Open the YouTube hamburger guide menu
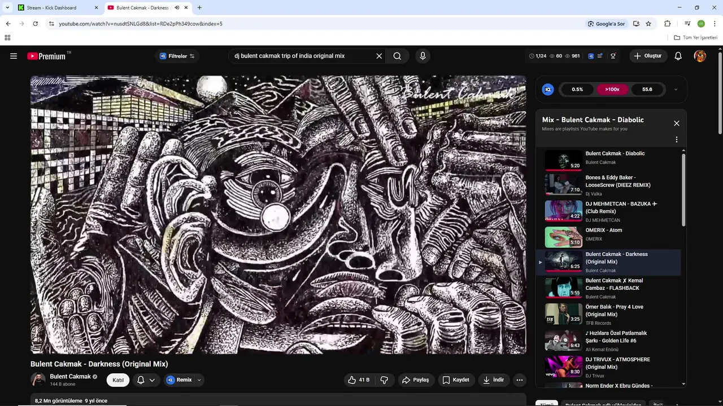723x406 pixels. tap(14, 56)
